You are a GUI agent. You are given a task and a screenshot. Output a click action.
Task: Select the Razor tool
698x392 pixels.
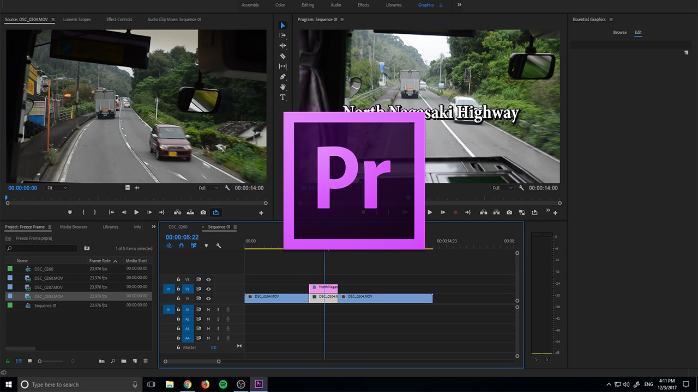coord(282,56)
